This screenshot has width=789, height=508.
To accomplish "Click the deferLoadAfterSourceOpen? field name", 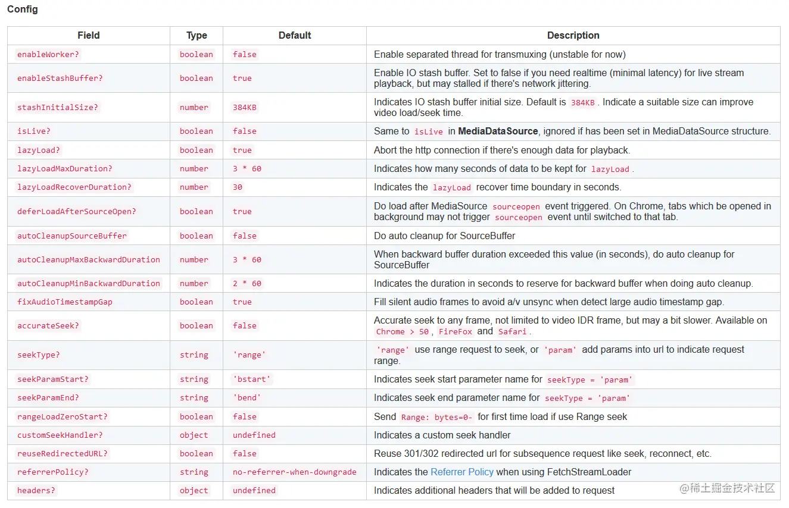I will 76,211.
